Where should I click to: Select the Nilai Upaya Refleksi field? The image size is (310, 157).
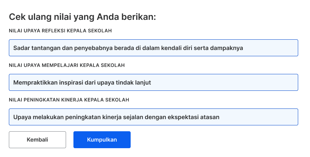click(154, 48)
